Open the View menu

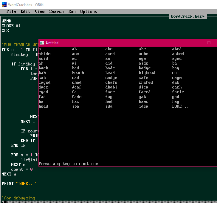pyautogui.click(x=40, y=11)
